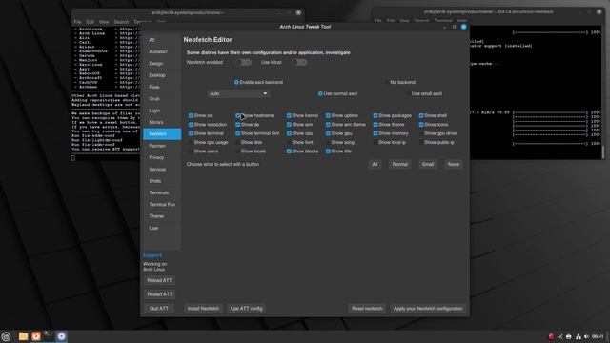
Task: Select the No backend radio button
Action: coord(387,82)
